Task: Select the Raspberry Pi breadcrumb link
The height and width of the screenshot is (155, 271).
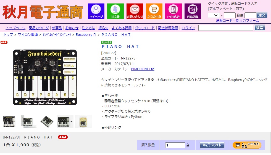Action: click(86, 35)
